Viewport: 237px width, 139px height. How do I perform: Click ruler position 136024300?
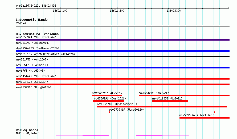(x=174, y=11)
